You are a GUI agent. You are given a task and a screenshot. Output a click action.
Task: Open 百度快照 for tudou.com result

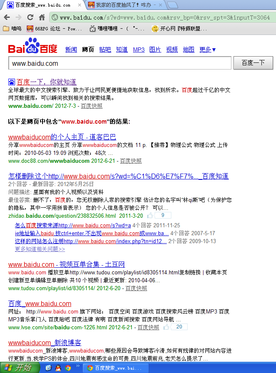click(x=136, y=288)
